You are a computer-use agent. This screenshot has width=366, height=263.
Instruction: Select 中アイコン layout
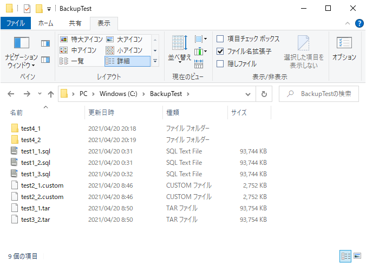point(78,50)
